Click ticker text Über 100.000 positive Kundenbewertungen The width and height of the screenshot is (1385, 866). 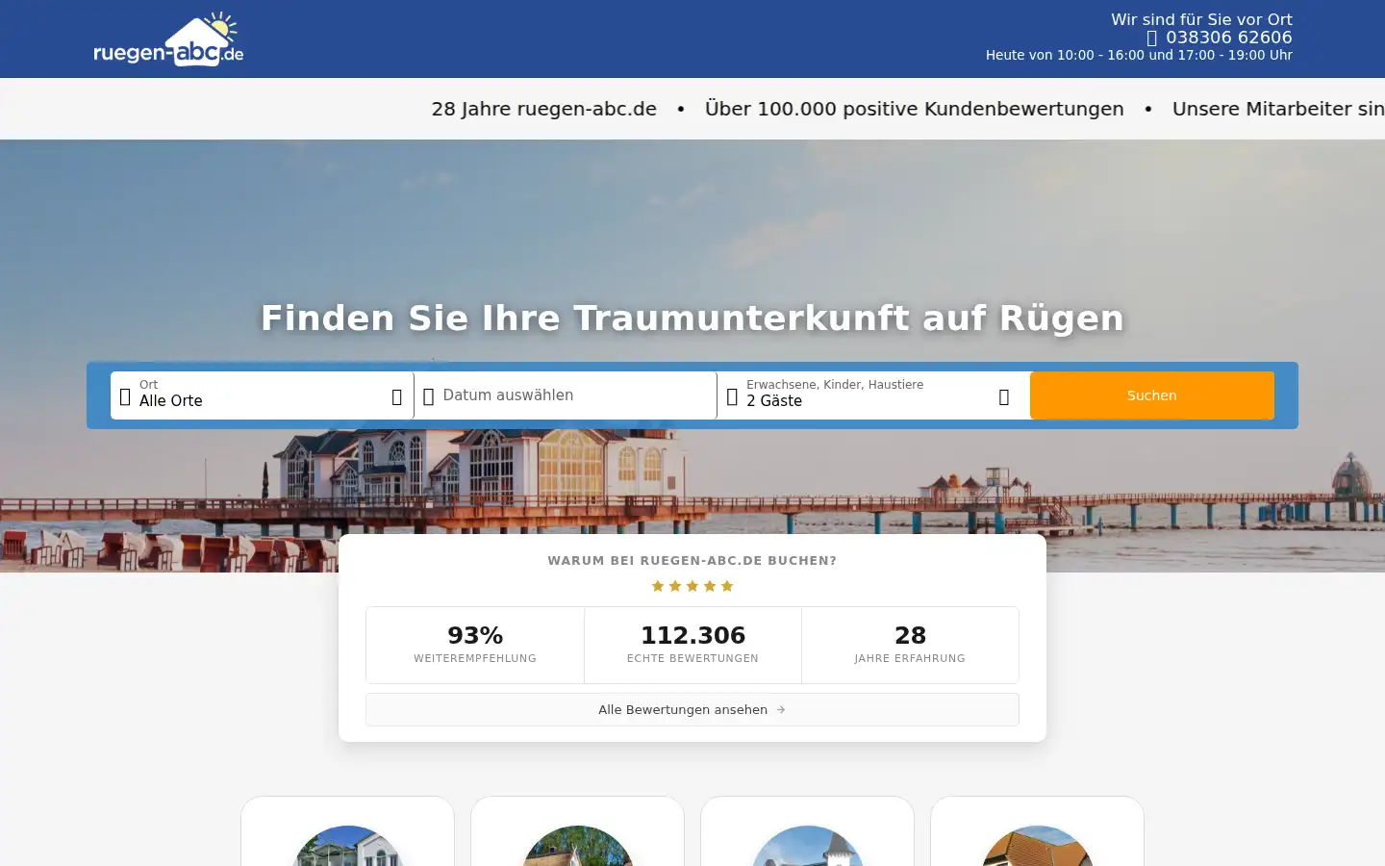[915, 109]
